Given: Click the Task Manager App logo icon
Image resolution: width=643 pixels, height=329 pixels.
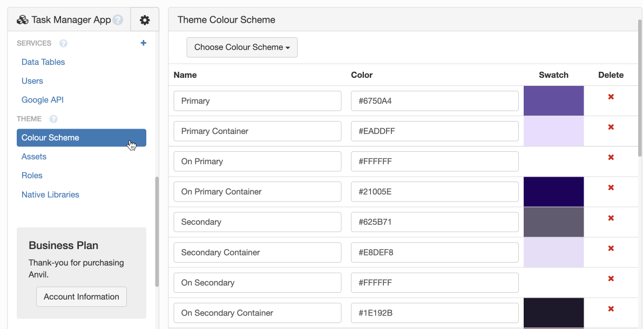Looking at the screenshot, I should pyautogui.click(x=22, y=19).
